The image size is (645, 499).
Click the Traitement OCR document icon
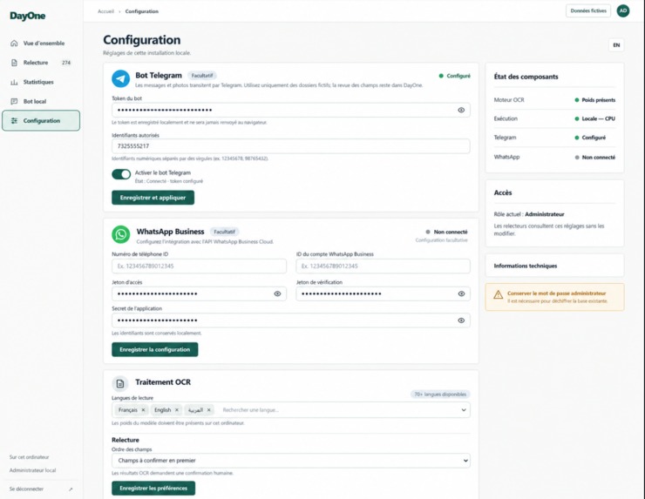[x=120, y=384]
